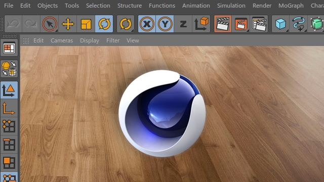Open the Tools menu

pyautogui.click(x=72, y=6)
